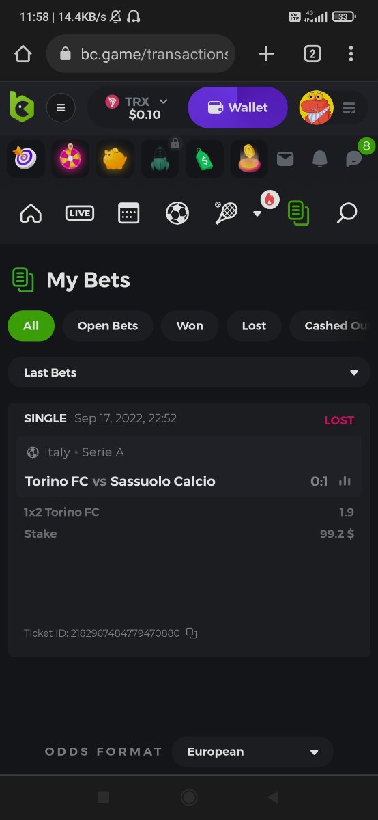Image resolution: width=378 pixels, height=820 pixels.
Task: Open the golden piggy bank icon
Action: 115,159
